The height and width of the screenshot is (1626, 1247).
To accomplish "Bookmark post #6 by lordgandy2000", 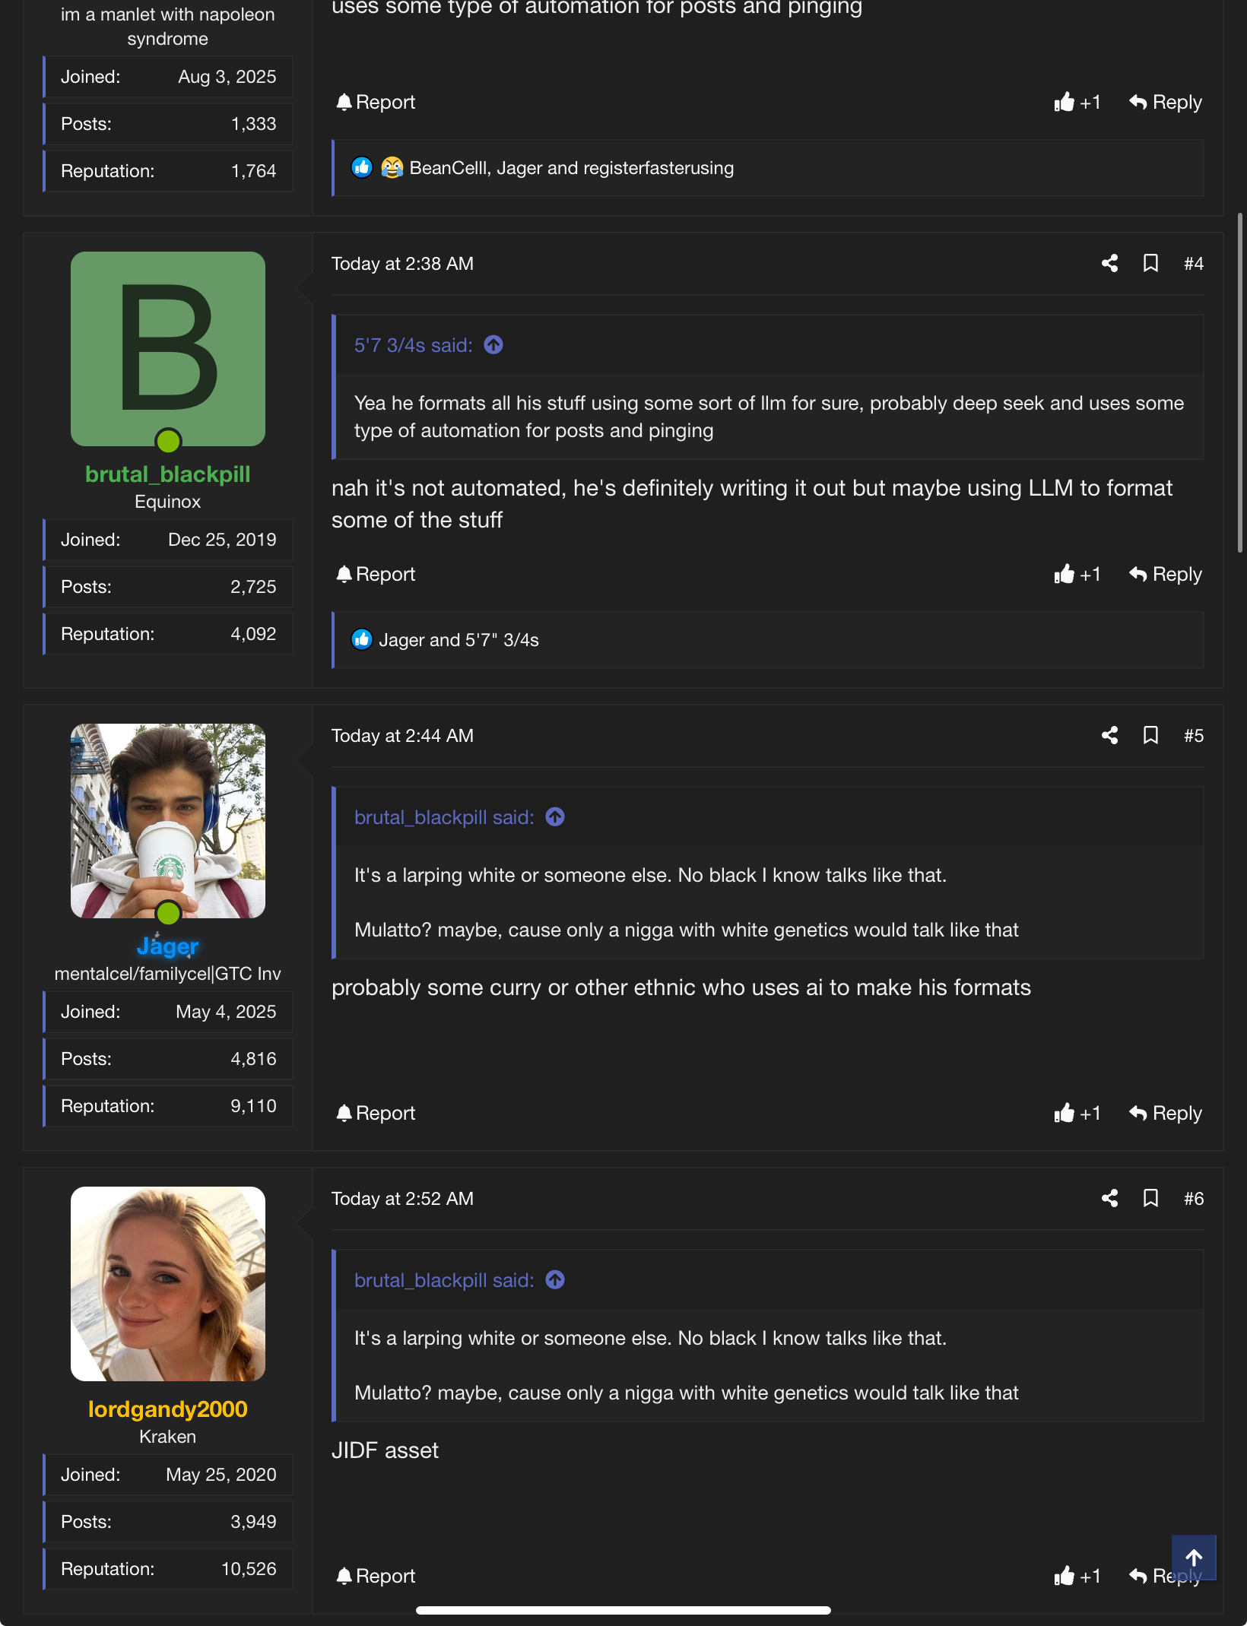I will (1150, 1199).
